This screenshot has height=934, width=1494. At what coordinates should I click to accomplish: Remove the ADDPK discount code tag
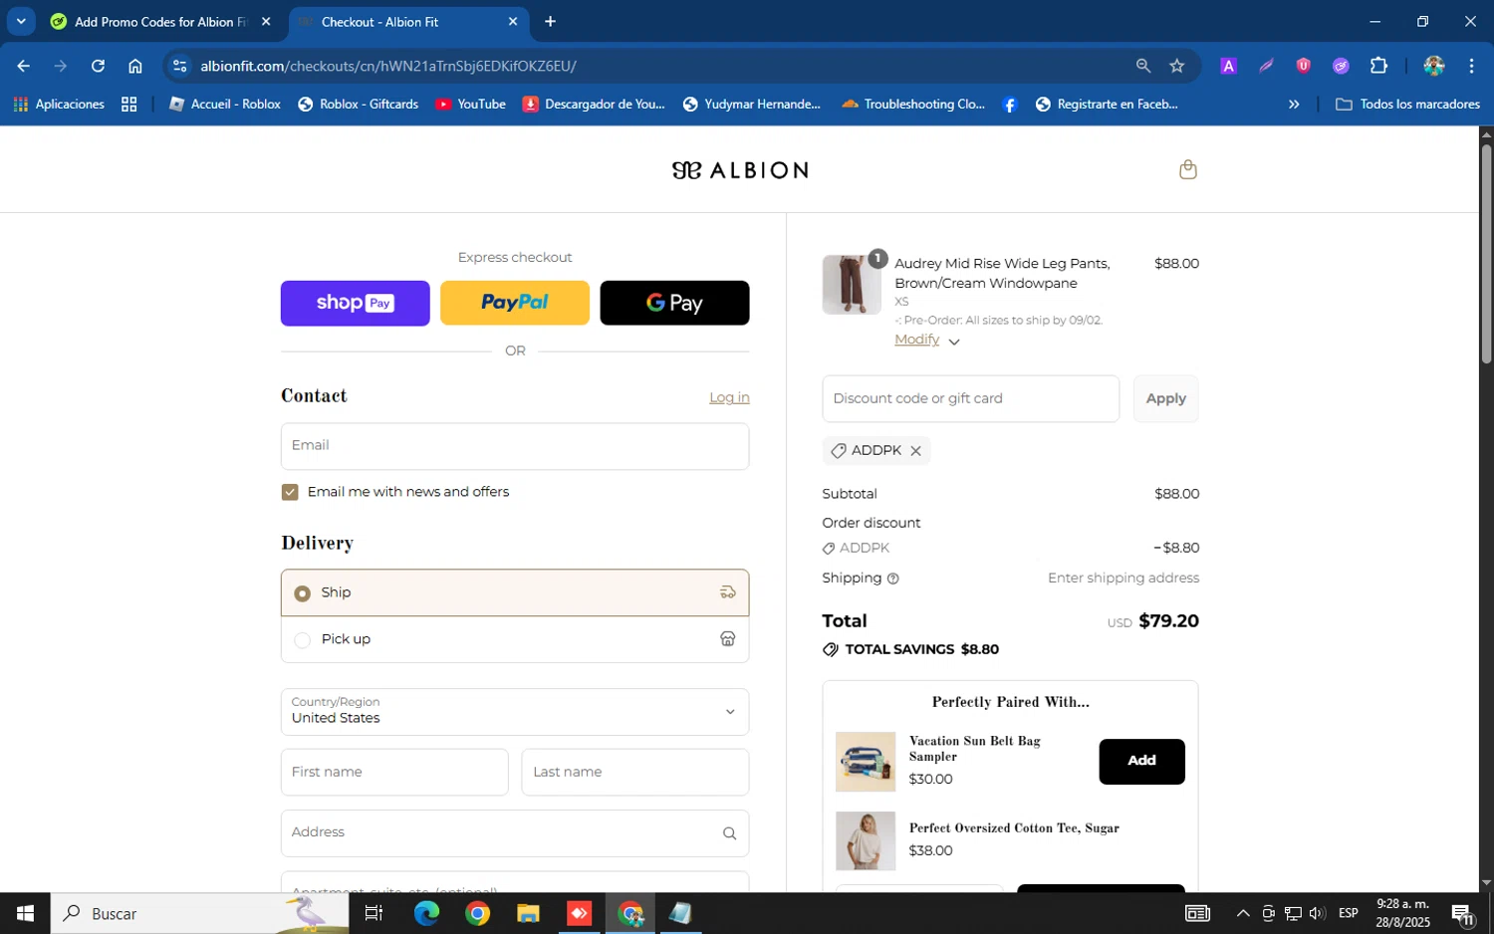click(x=915, y=451)
